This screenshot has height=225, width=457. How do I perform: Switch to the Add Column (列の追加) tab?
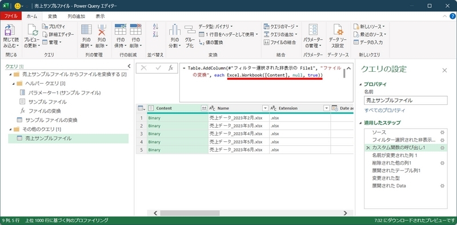click(76, 17)
